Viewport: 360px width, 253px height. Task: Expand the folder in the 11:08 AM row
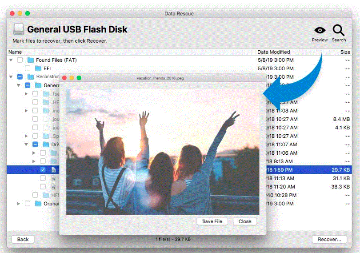click(x=26, y=111)
